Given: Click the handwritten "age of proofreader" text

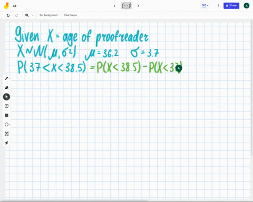Looking at the screenshot, I should 105,38.
